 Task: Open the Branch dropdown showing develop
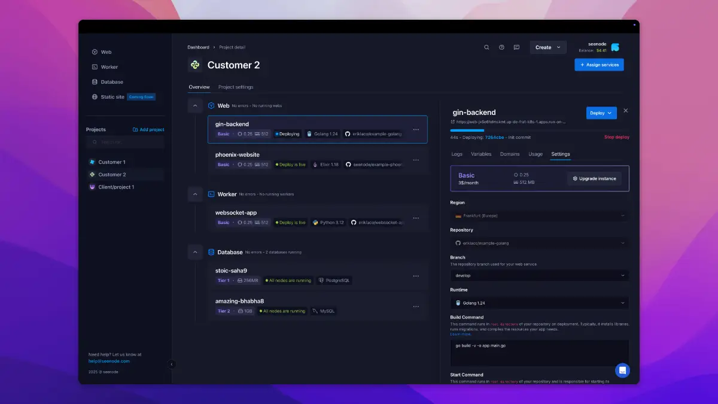click(539, 276)
